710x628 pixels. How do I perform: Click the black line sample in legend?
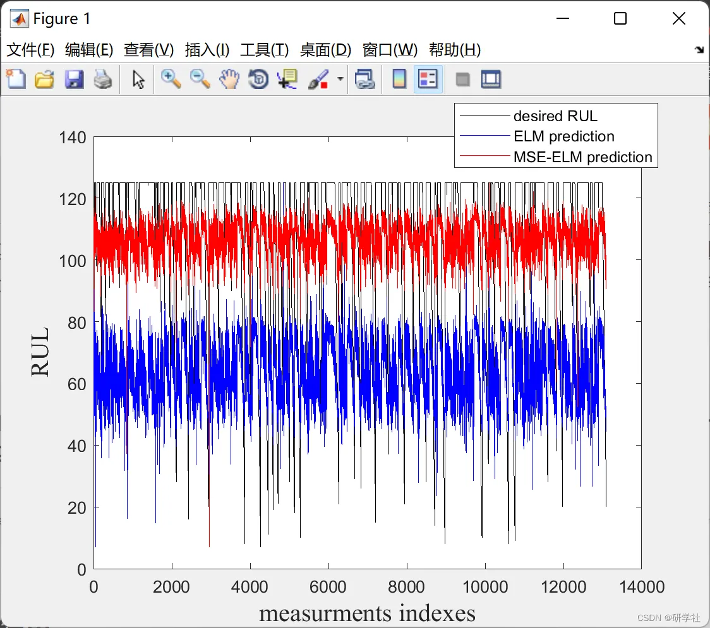tap(484, 116)
